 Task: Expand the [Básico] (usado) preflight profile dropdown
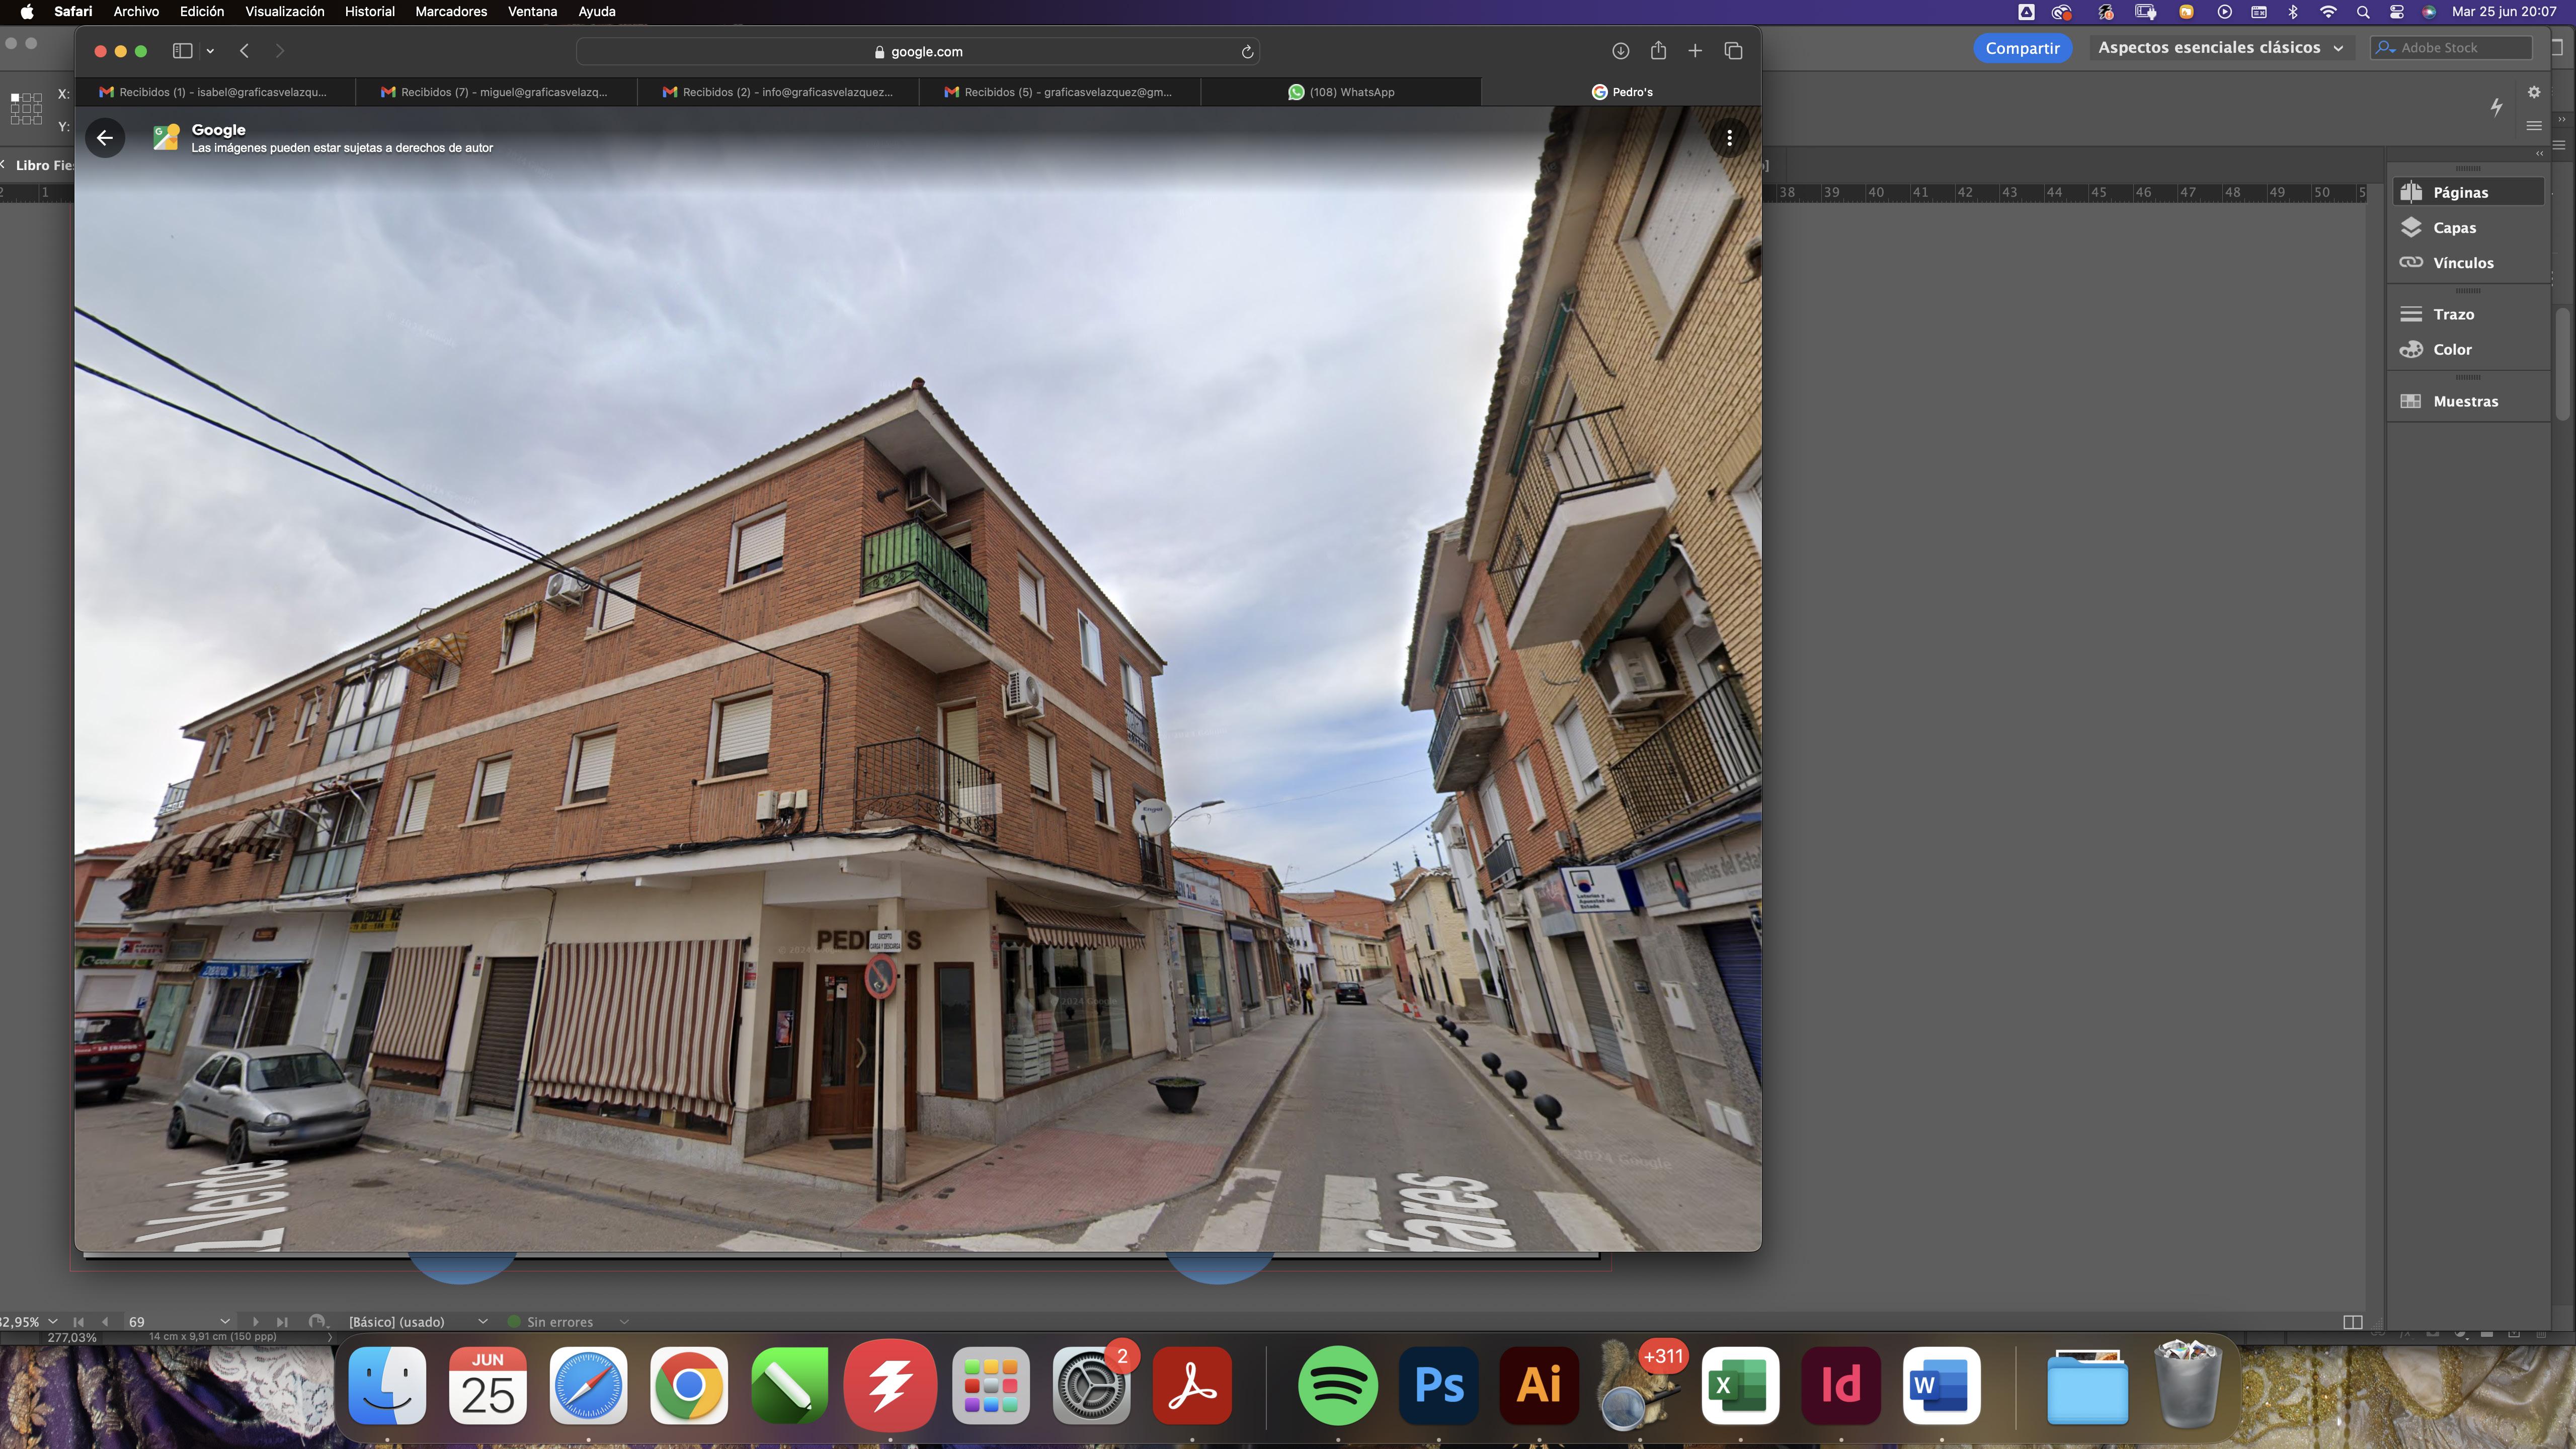[483, 1322]
